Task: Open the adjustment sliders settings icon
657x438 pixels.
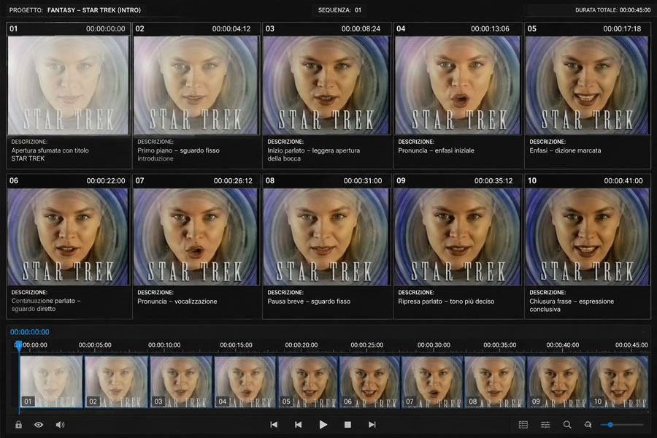Action: coord(545,425)
